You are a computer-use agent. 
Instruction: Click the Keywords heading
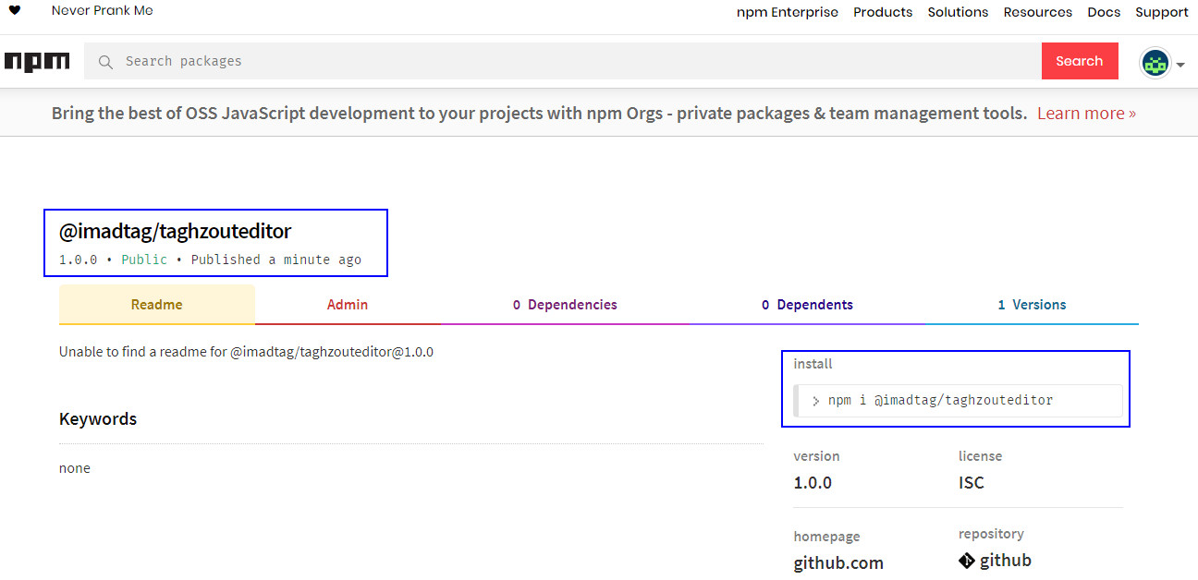pos(98,419)
